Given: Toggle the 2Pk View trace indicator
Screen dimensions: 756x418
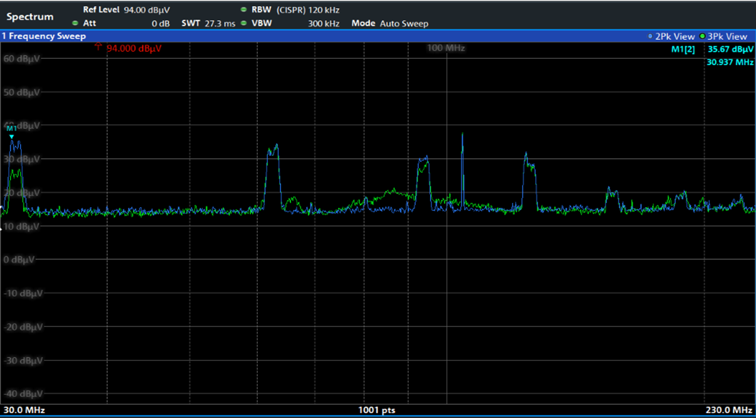Looking at the screenshot, I should point(672,36).
